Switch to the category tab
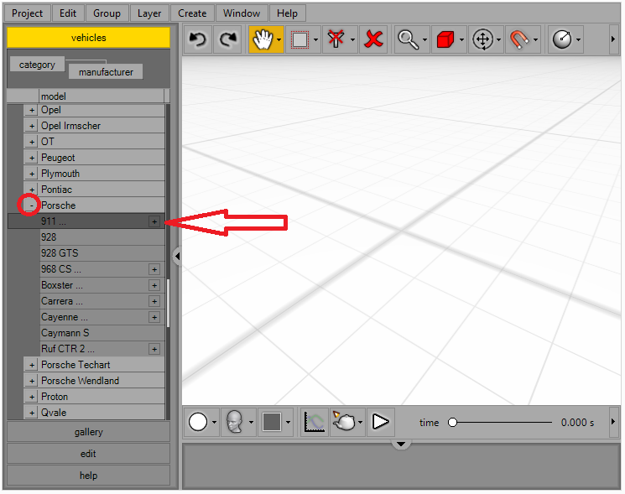The image size is (625, 494). coord(37,65)
